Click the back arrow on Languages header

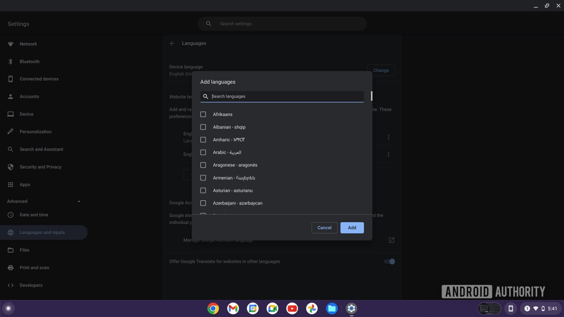pos(172,43)
